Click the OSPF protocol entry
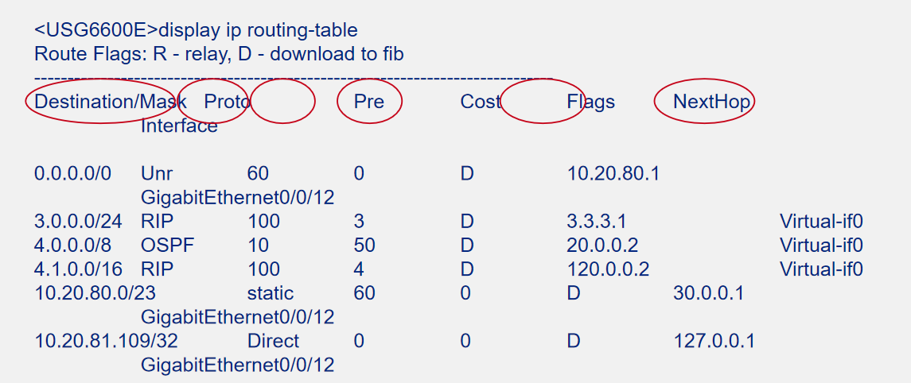The width and height of the screenshot is (911, 383). 167,246
